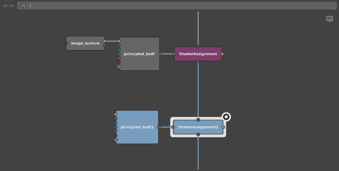
Task: Click the top blue input port on ShaderAssignment
Action: [x=198, y=46]
